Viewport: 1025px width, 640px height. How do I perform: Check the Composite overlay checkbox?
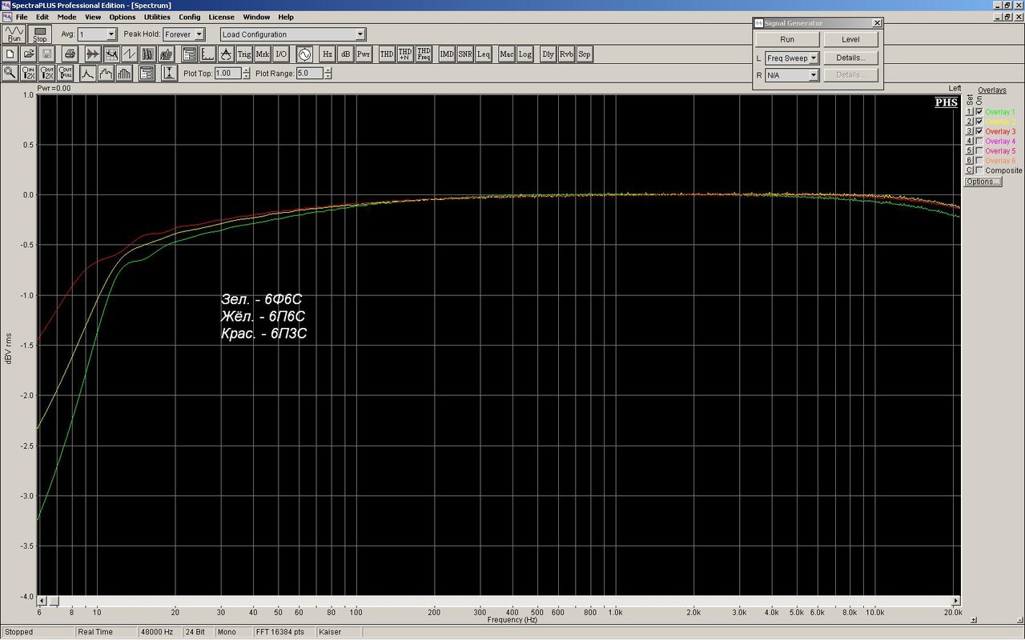click(x=979, y=170)
